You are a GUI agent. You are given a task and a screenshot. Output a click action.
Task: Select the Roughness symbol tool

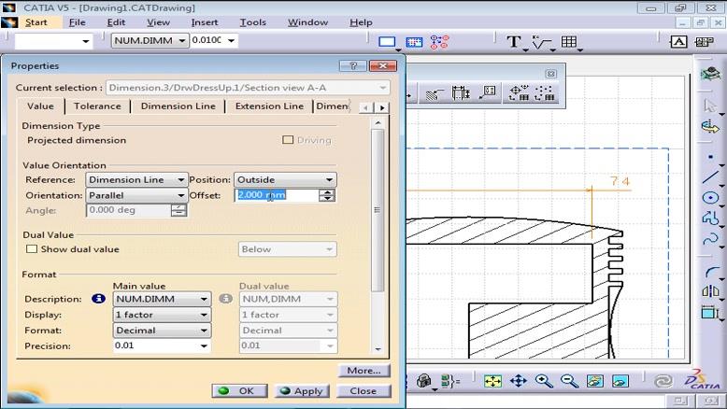point(541,42)
